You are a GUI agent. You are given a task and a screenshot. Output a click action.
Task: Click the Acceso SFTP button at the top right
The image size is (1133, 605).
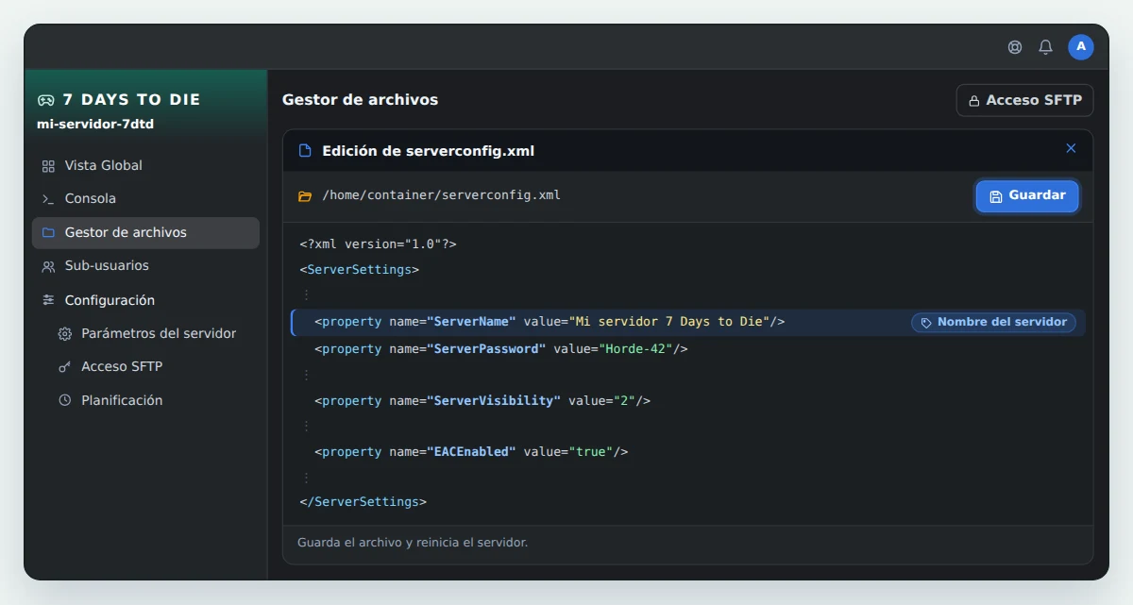1025,100
